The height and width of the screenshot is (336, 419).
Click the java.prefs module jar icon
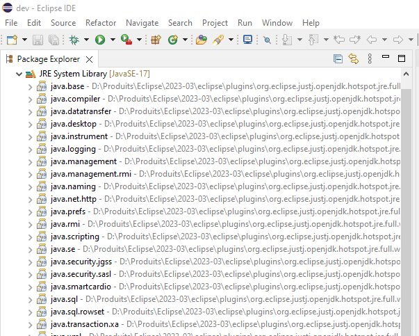click(x=42, y=211)
